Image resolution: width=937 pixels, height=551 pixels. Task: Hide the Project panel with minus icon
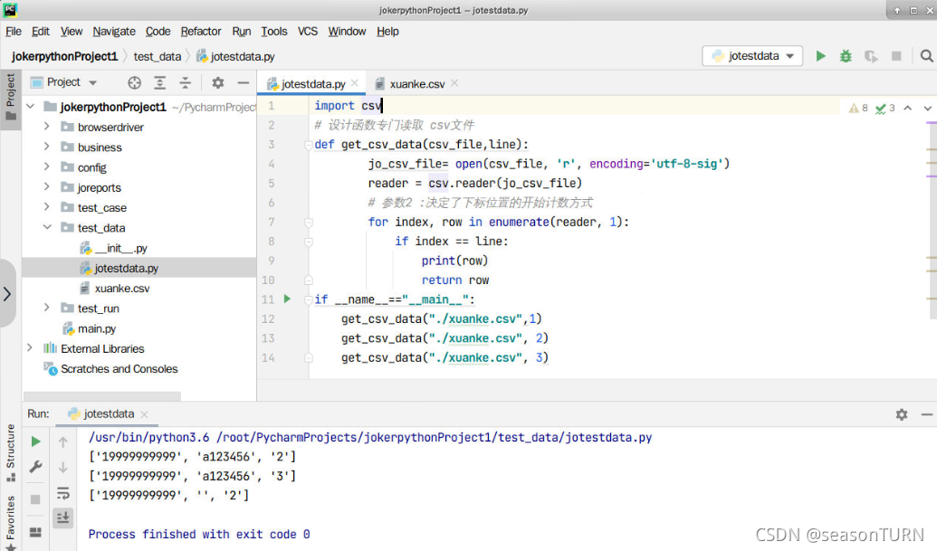coord(244,83)
